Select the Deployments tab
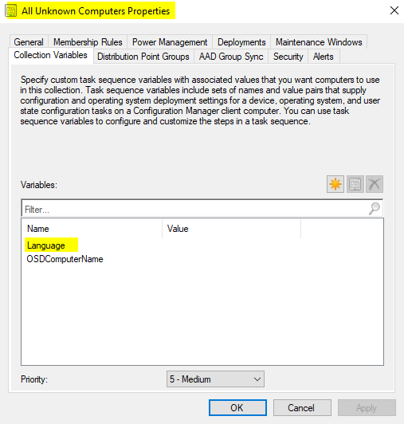404x424 pixels. (x=241, y=42)
